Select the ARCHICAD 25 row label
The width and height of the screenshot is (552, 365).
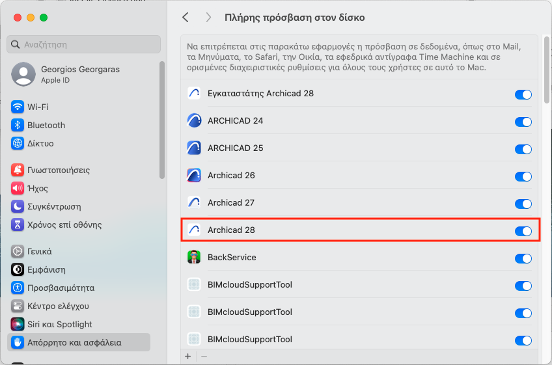click(x=235, y=148)
